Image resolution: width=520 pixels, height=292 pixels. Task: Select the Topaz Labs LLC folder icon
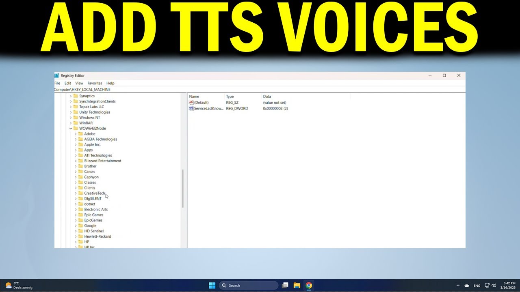click(76, 107)
